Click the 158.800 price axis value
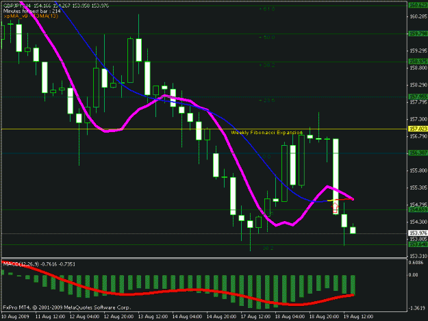This screenshot has height=321, width=428. (418, 68)
